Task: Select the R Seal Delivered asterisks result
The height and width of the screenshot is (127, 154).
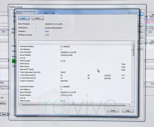Action: [x=123, y=78]
